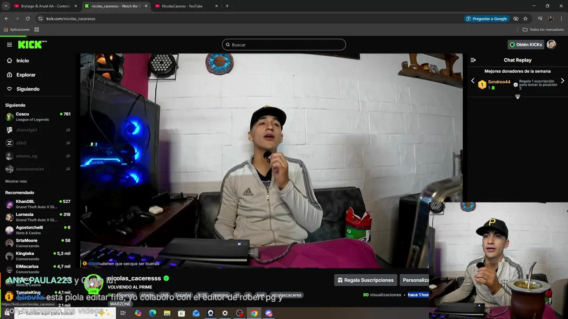Open ElMacarius recommended channel
The image size is (568, 319).
pyautogui.click(x=38, y=269)
